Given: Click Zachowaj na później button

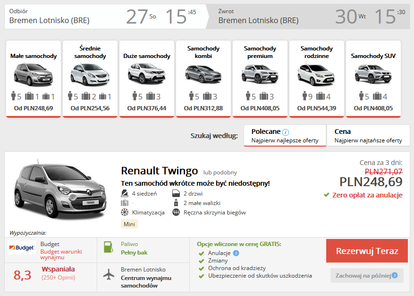Looking at the screenshot, I should pos(367,275).
